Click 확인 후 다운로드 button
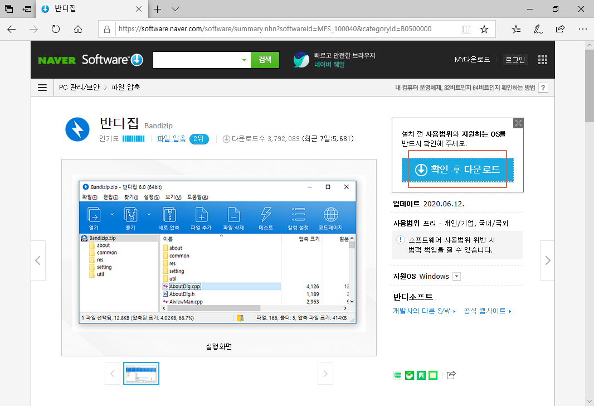594x406 pixels. (457, 170)
